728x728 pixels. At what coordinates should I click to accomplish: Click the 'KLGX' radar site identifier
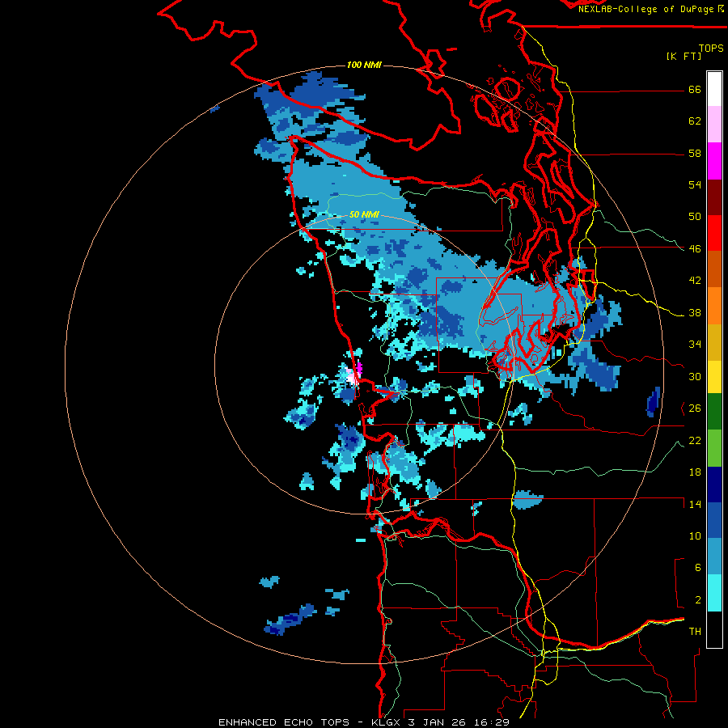pyautogui.click(x=387, y=722)
